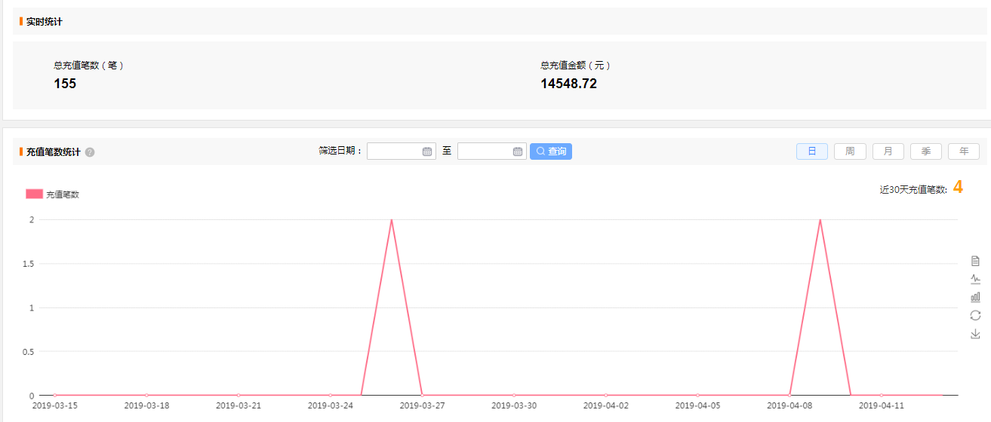Focus the start date input field

394,151
